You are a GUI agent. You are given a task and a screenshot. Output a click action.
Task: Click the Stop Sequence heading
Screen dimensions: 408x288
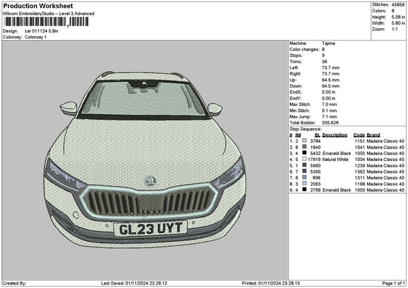[x=305, y=129]
